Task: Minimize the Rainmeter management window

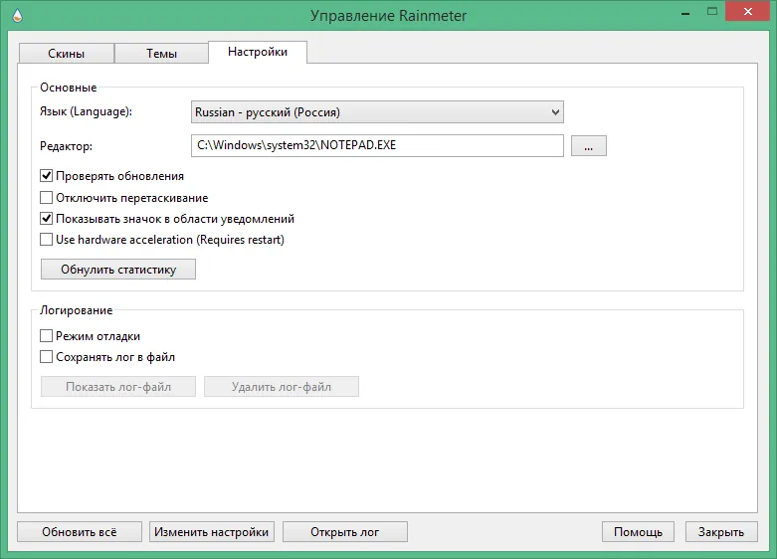Action: (685, 13)
